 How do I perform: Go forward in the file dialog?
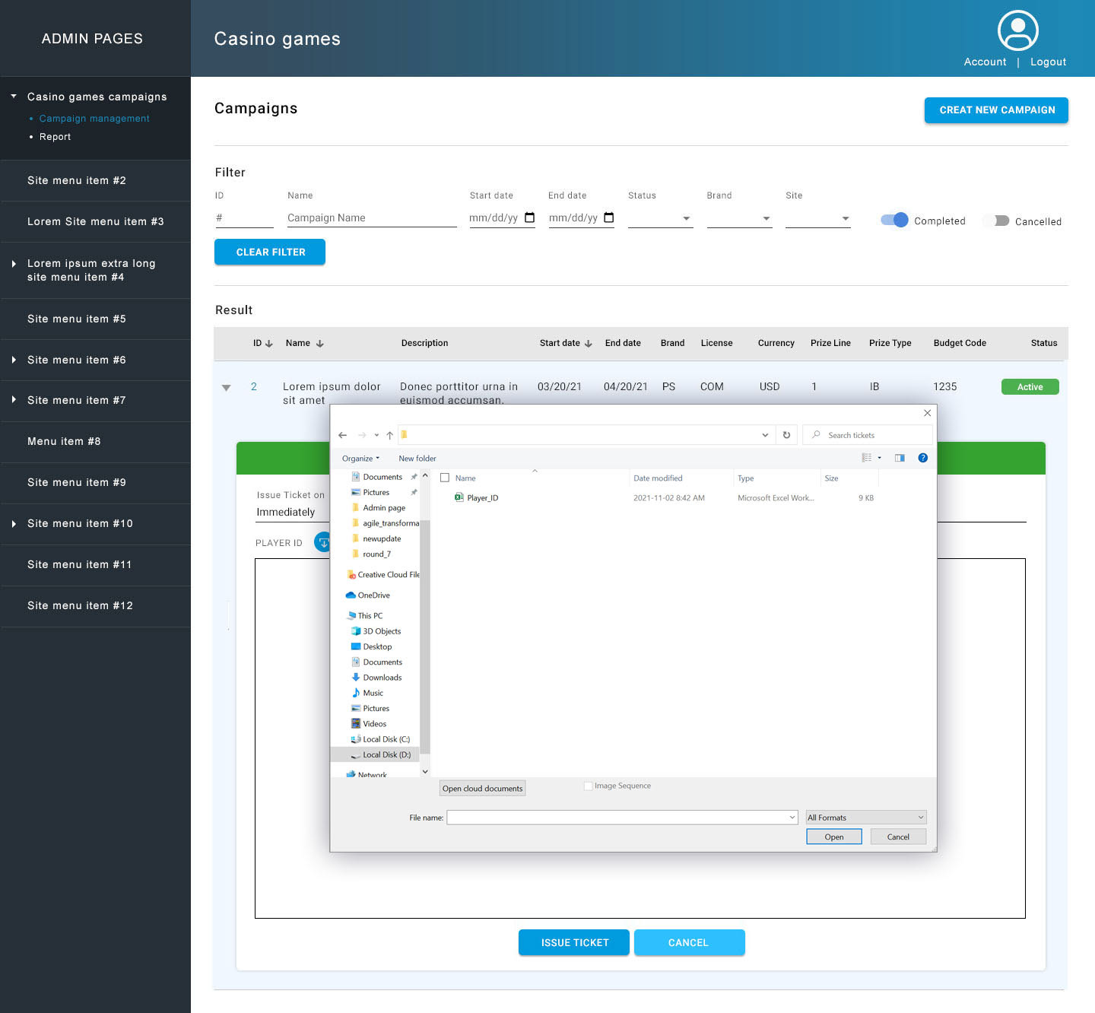coord(362,435)
